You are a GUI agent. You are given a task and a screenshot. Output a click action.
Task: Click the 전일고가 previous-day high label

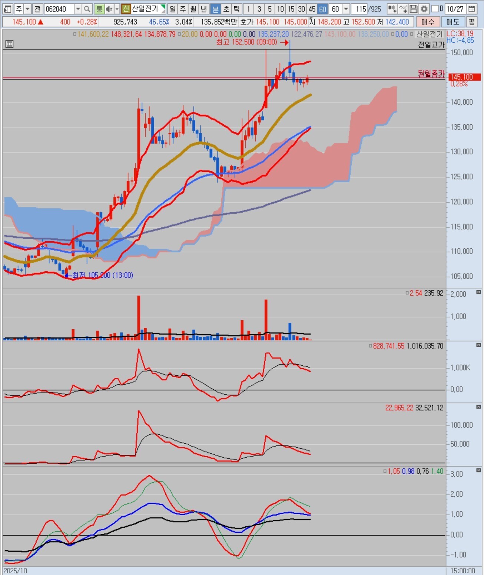click(431, 45)
